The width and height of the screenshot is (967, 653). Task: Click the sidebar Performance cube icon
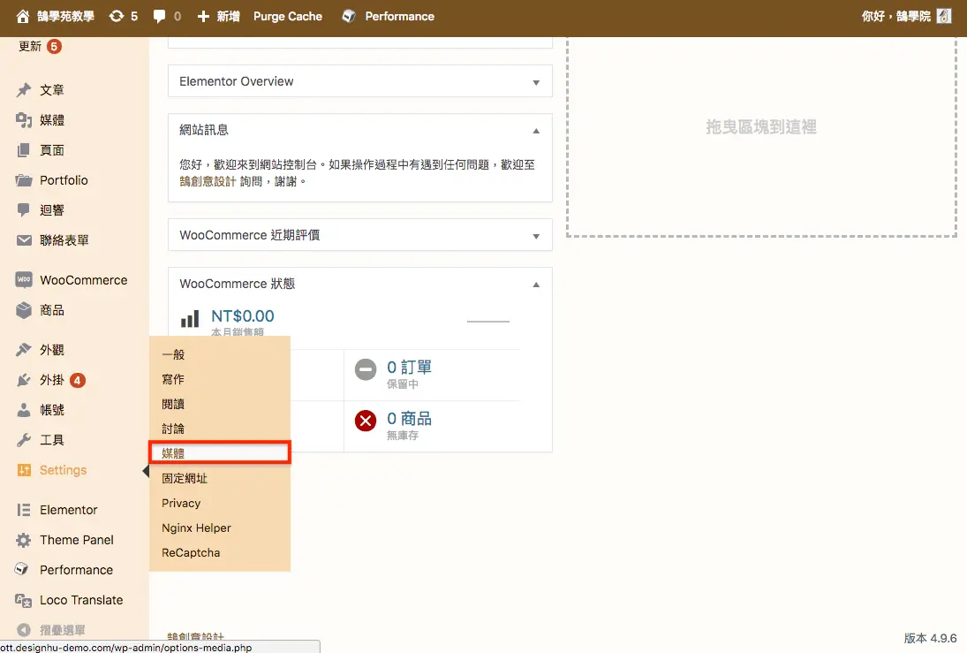(22, 569)
